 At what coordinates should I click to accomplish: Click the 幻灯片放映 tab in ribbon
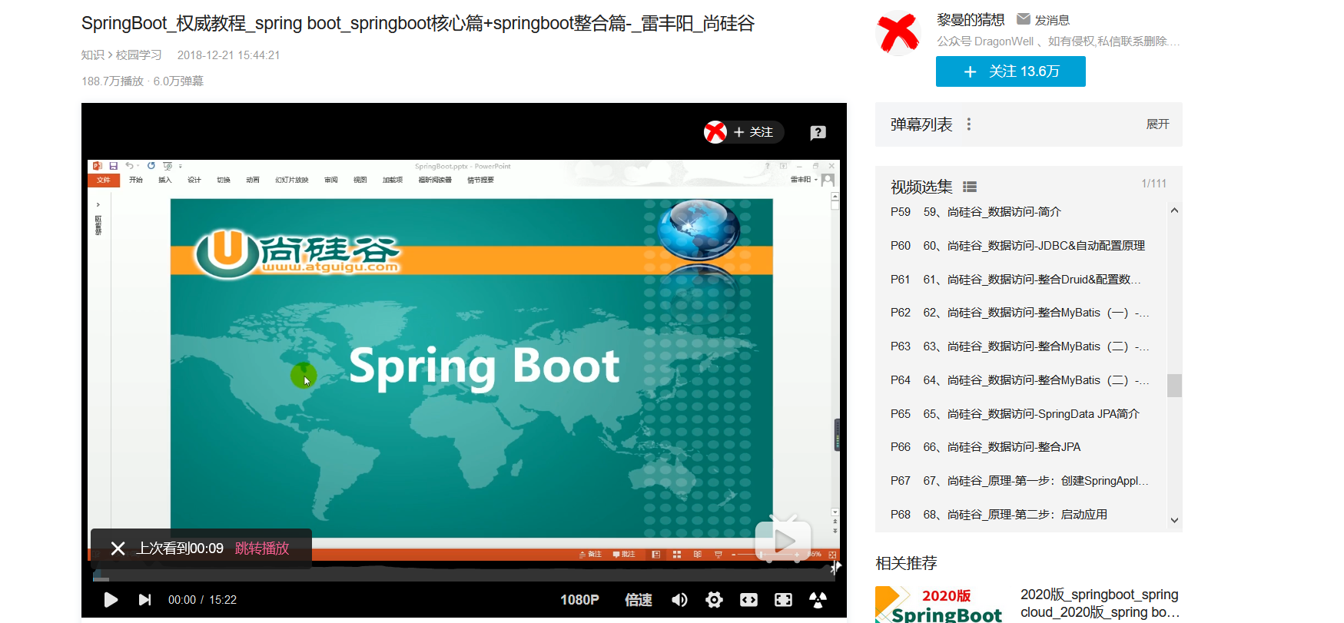(x=292, y=180)
